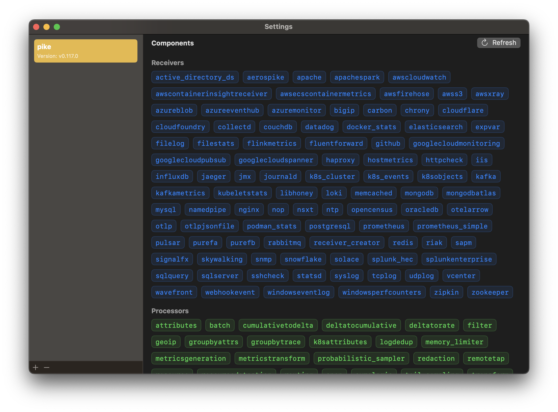558x412 pixels.
Task: Click the awscontainerinsightreceiver tag
Action: [x=212, y=94]
